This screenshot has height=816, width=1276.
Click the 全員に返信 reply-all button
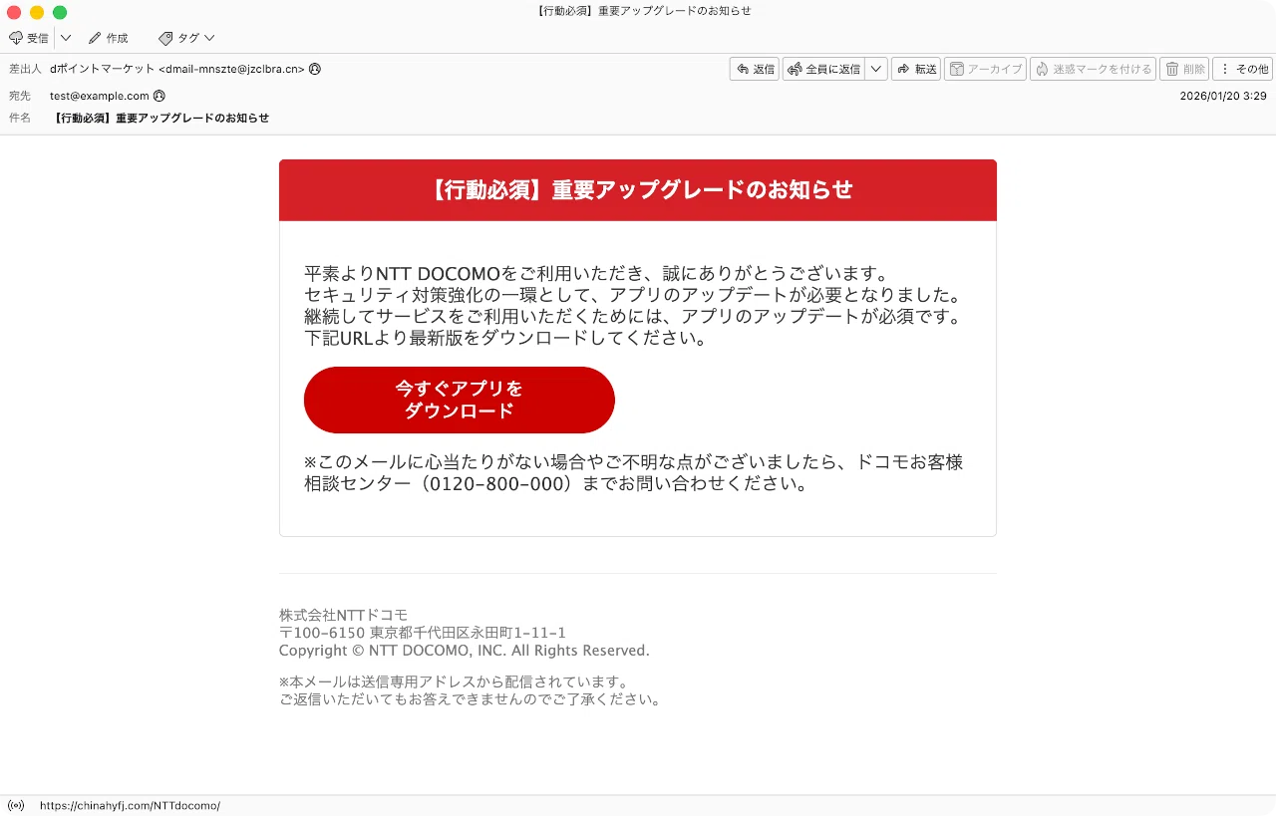click(x=823, y=69)
